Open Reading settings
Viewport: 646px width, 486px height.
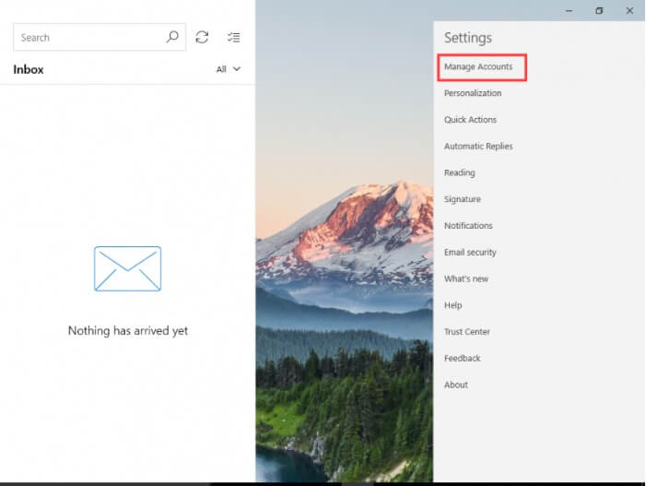459,172
